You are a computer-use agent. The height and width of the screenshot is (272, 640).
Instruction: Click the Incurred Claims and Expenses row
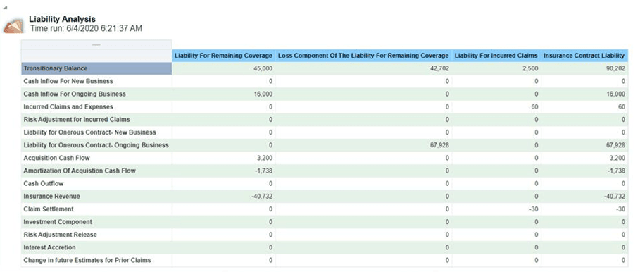tap(96, 107)
